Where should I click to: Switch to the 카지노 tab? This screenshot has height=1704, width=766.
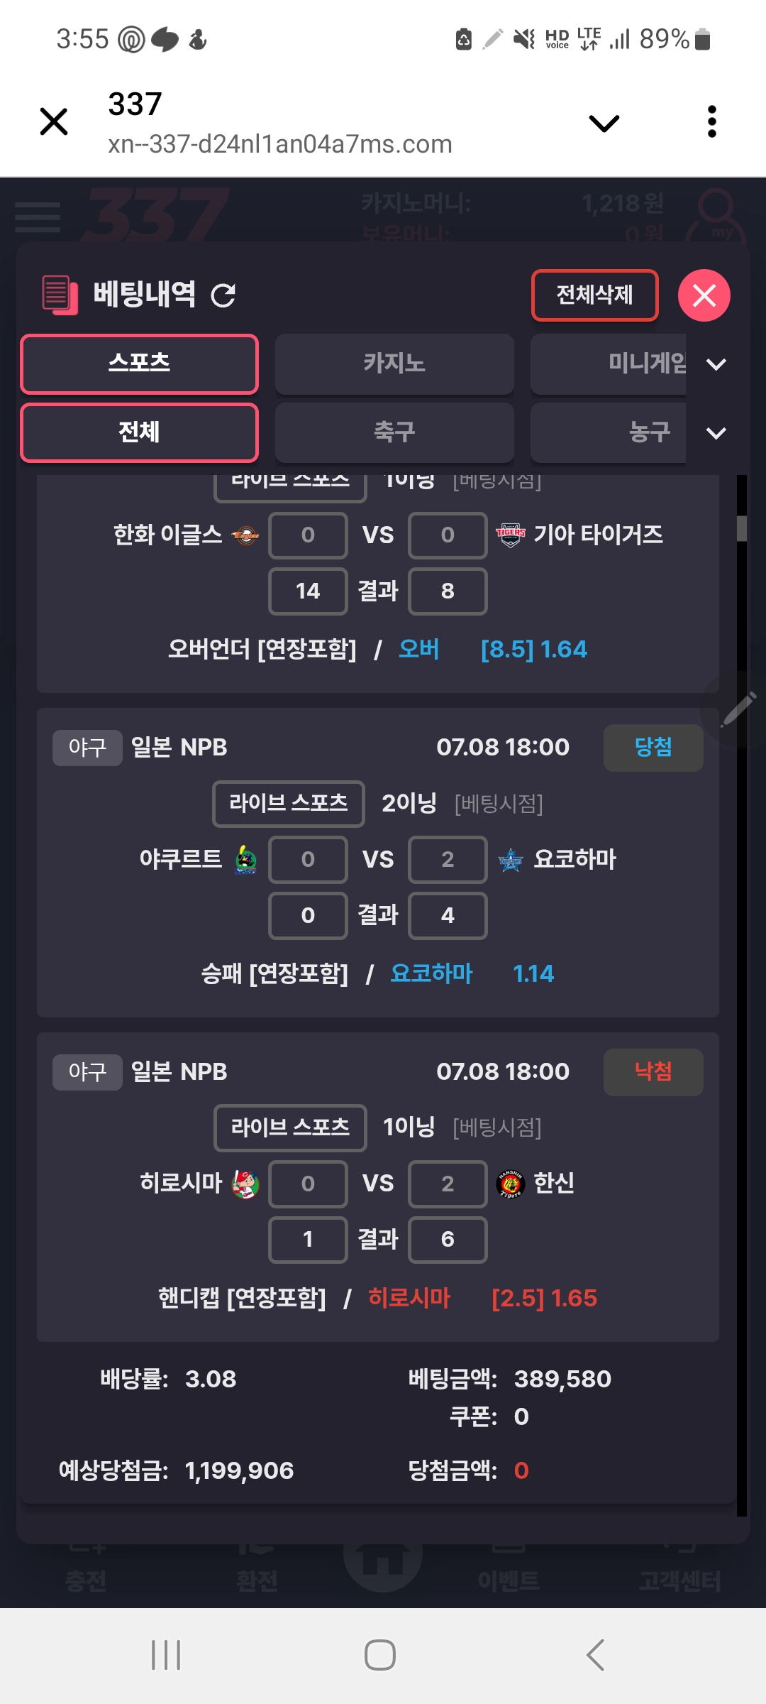[394, 364]
